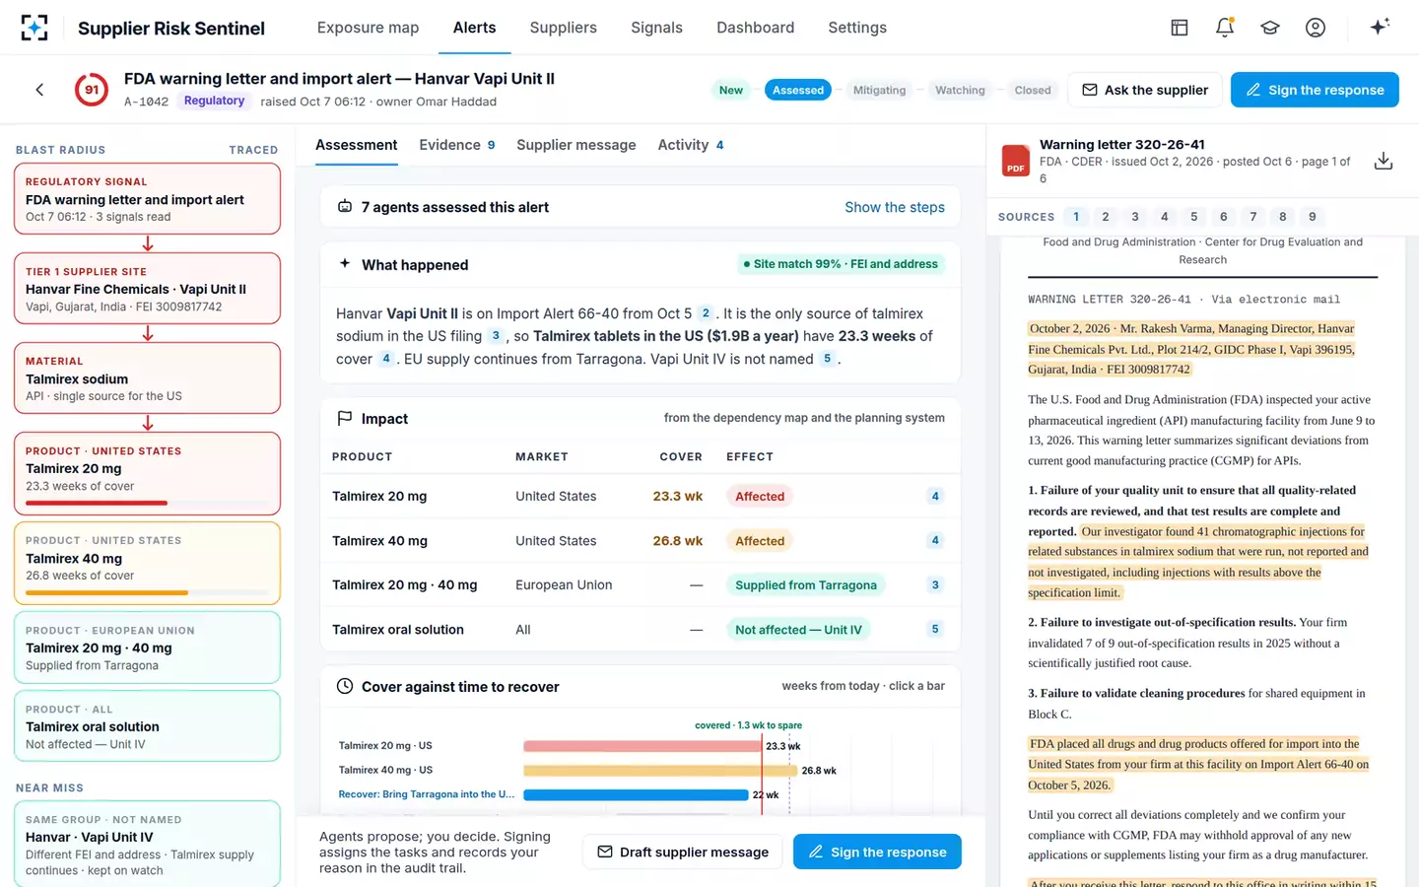The height and width of the screenshot is (887, 1419).
Task: Switch to the Evidence tab
Action: [x=457, y=145]
